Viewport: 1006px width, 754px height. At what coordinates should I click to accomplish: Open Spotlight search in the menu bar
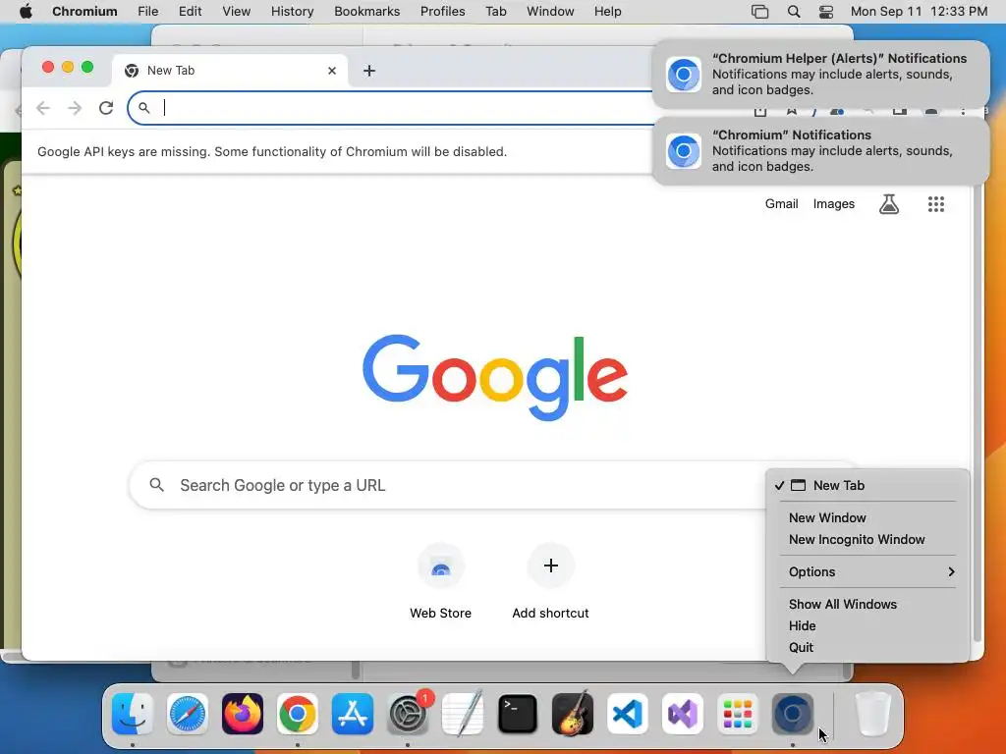click(794, 12)
